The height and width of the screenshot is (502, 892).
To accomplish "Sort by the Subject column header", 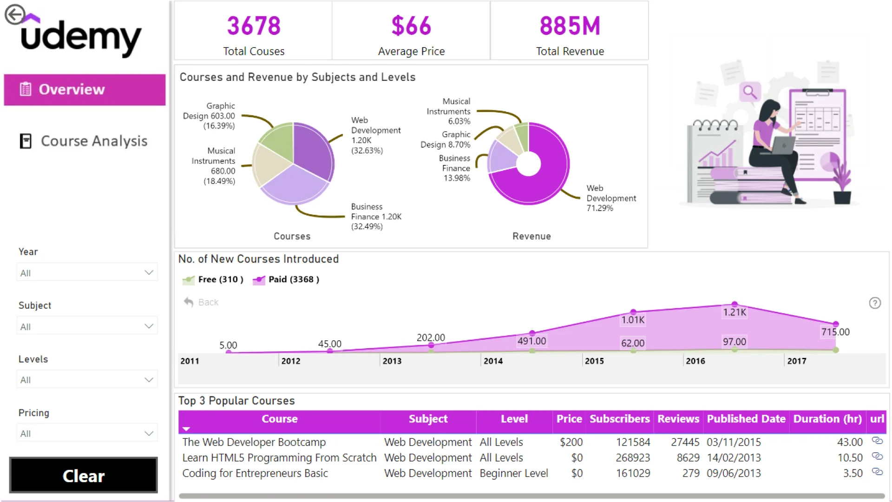I will 428,419.
